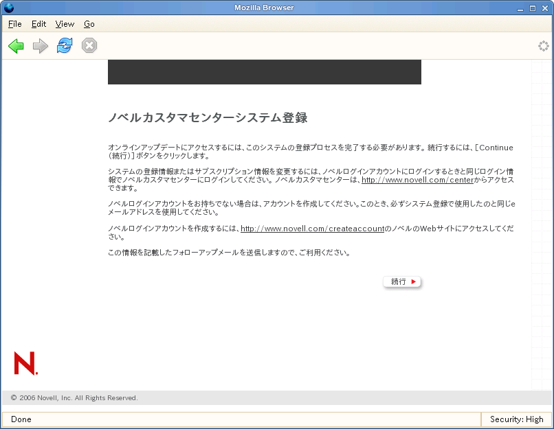The image size is (554, 429).
Task: Click the throbber activity icon in the toolbar
Action: (x=543, y=46)
